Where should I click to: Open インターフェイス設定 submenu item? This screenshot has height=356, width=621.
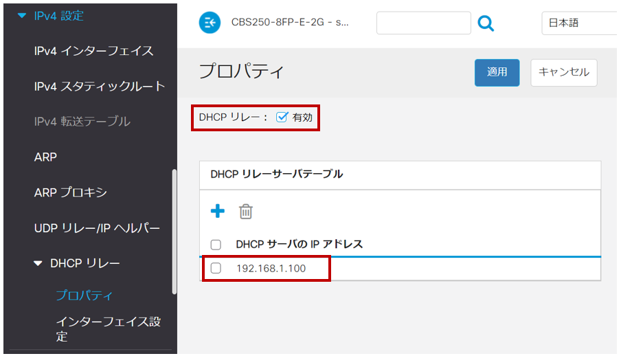(x=108, y=329)
